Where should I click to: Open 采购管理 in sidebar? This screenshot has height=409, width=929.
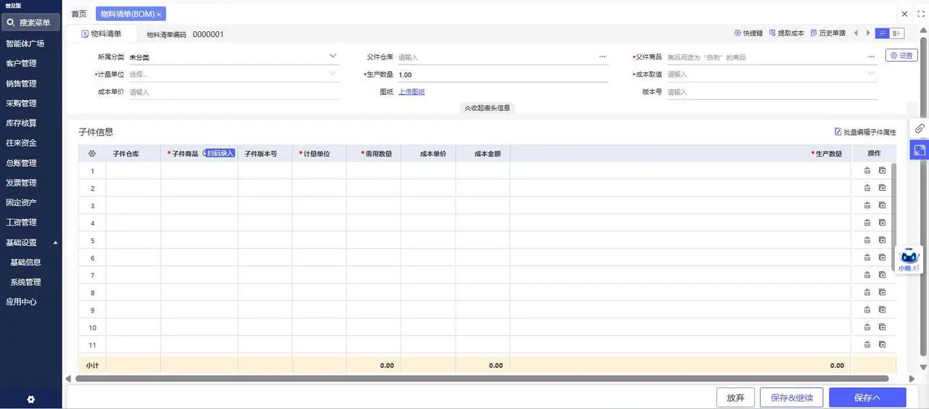click(21, 103)
